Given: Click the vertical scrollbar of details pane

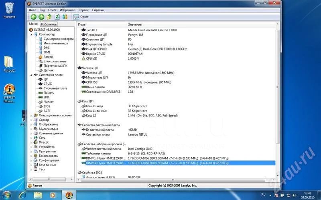Looking at the screenshot, I should click(277, 86).
